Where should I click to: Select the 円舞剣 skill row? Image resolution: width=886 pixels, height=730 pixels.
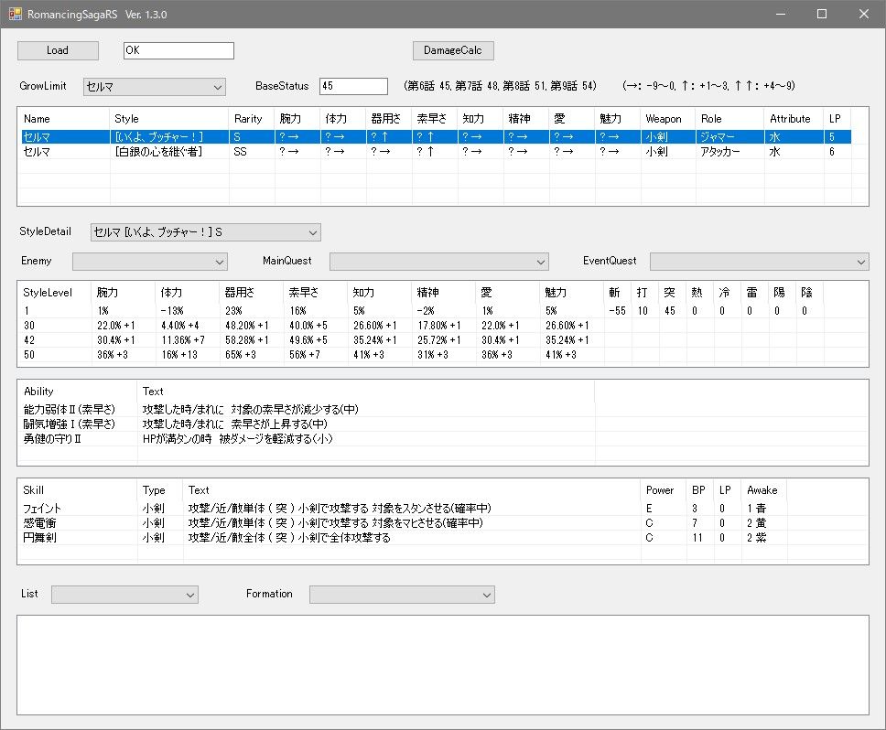pos(404,538)
